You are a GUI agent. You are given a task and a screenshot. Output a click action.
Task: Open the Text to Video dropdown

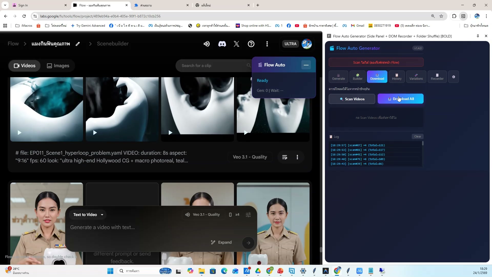(88, 215)
